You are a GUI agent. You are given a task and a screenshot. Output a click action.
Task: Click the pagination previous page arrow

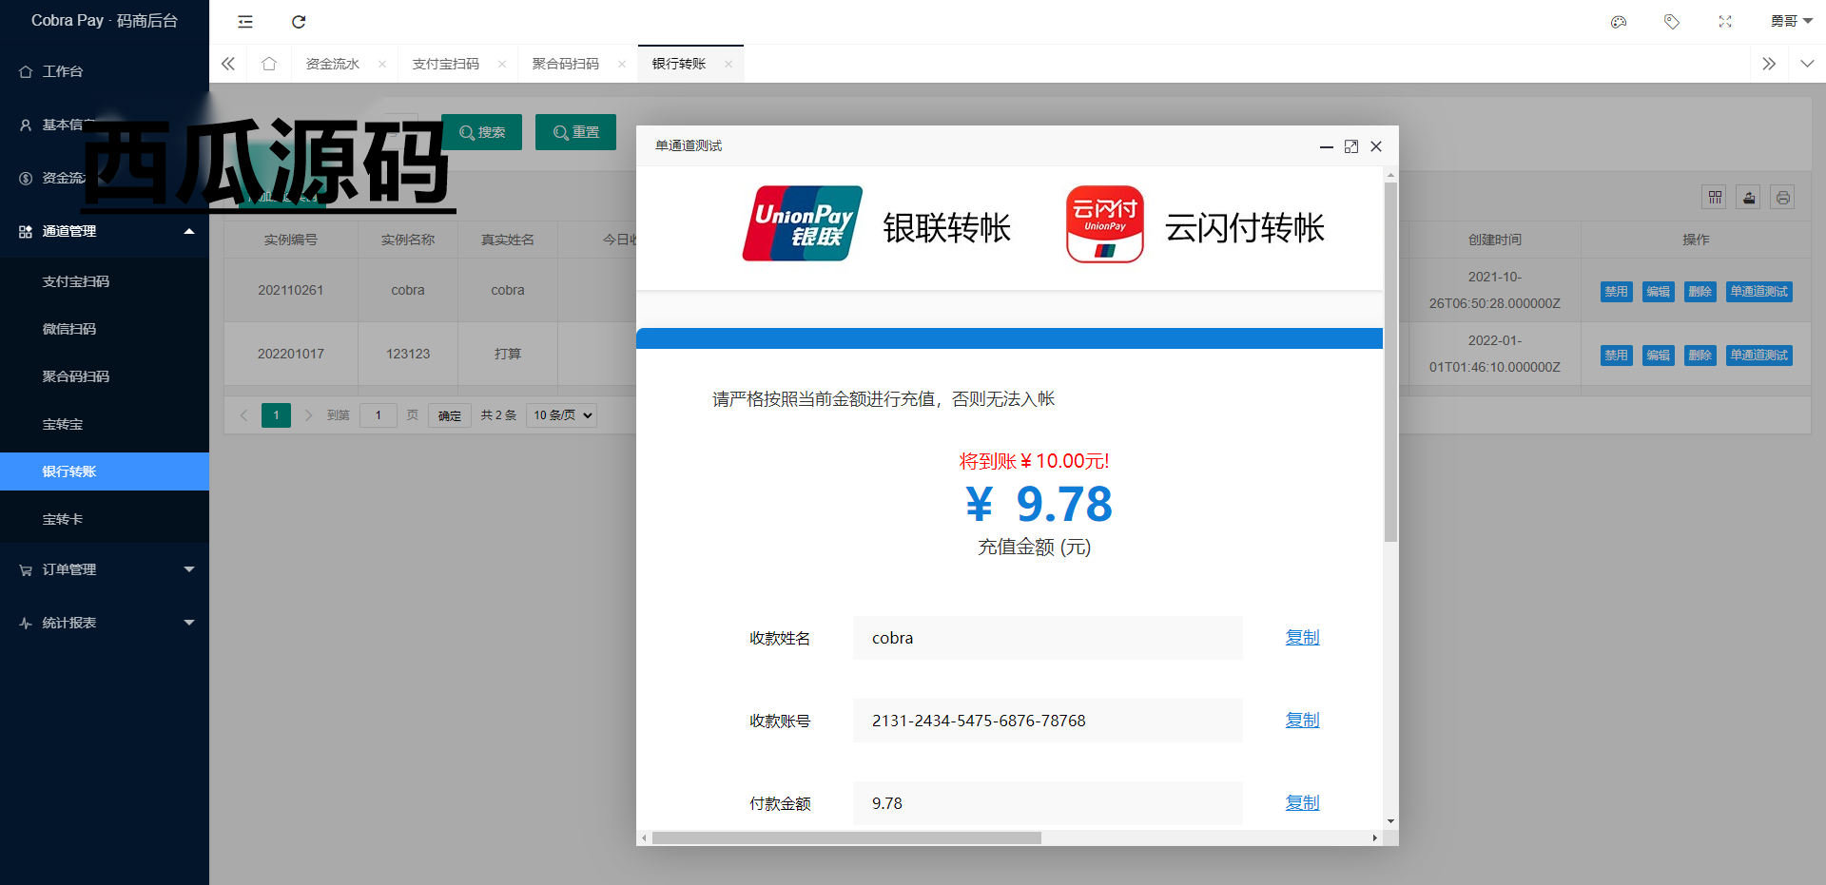(x=243, y=415)
